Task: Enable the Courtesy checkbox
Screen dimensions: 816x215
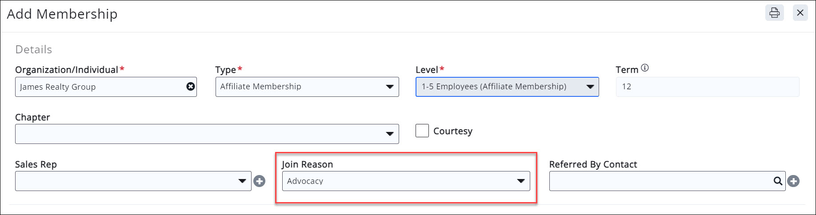Action: tap(422, 131)
